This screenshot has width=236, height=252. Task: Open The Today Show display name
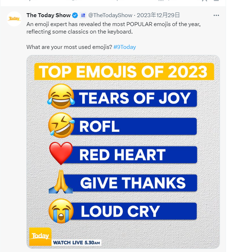(49, 15)
